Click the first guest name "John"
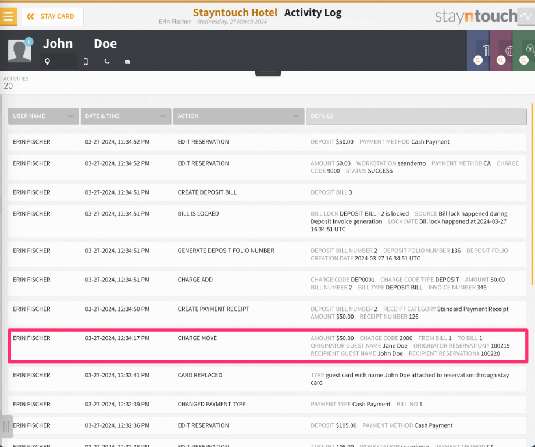The height and width of the screenshot is (447, 535). [x=58, y=44]
